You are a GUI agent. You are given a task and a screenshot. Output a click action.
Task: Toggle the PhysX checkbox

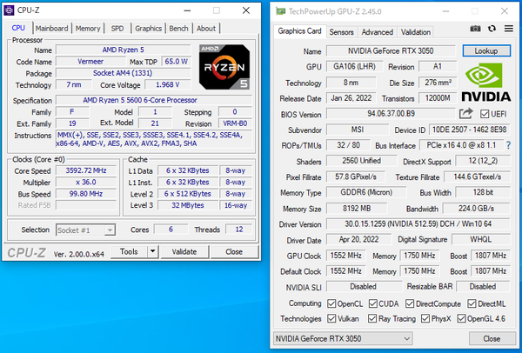click(425, 318)
